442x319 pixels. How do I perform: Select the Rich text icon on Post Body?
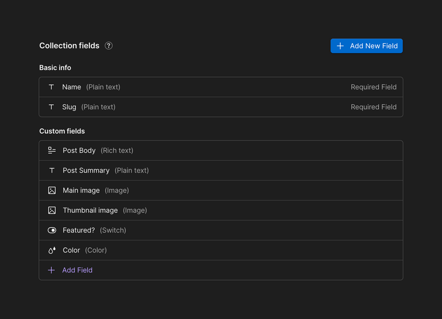(52, 150)
